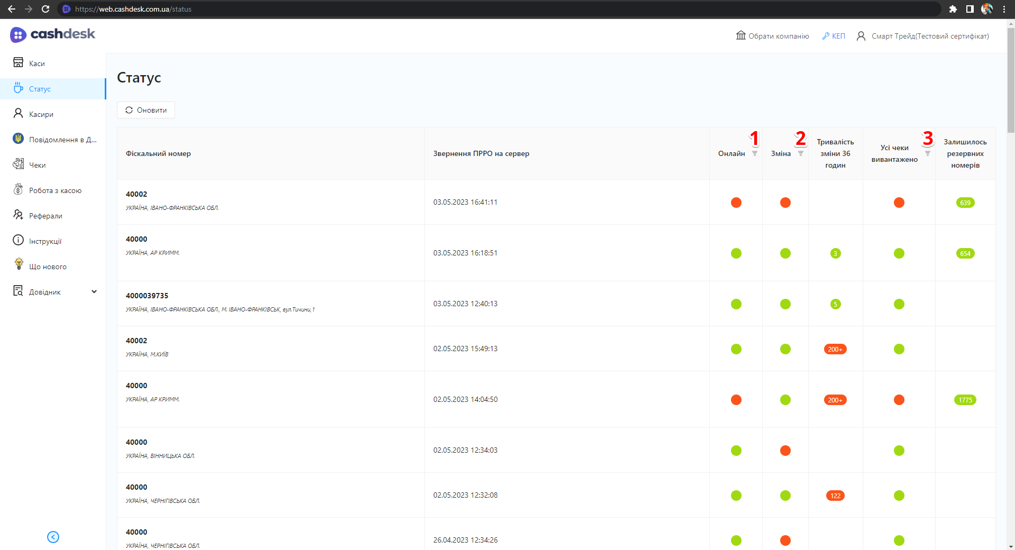This screenshot has height=550, width=1015.
Task: Filter the Зміна column
Action: 800,153
